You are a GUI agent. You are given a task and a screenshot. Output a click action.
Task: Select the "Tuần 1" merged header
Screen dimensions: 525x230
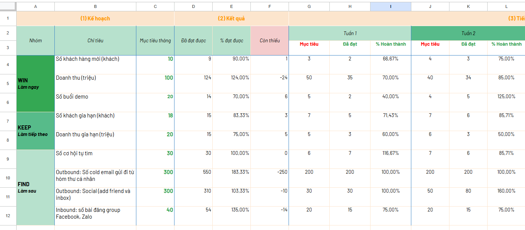pyautogui.click(x=350, y=33)
